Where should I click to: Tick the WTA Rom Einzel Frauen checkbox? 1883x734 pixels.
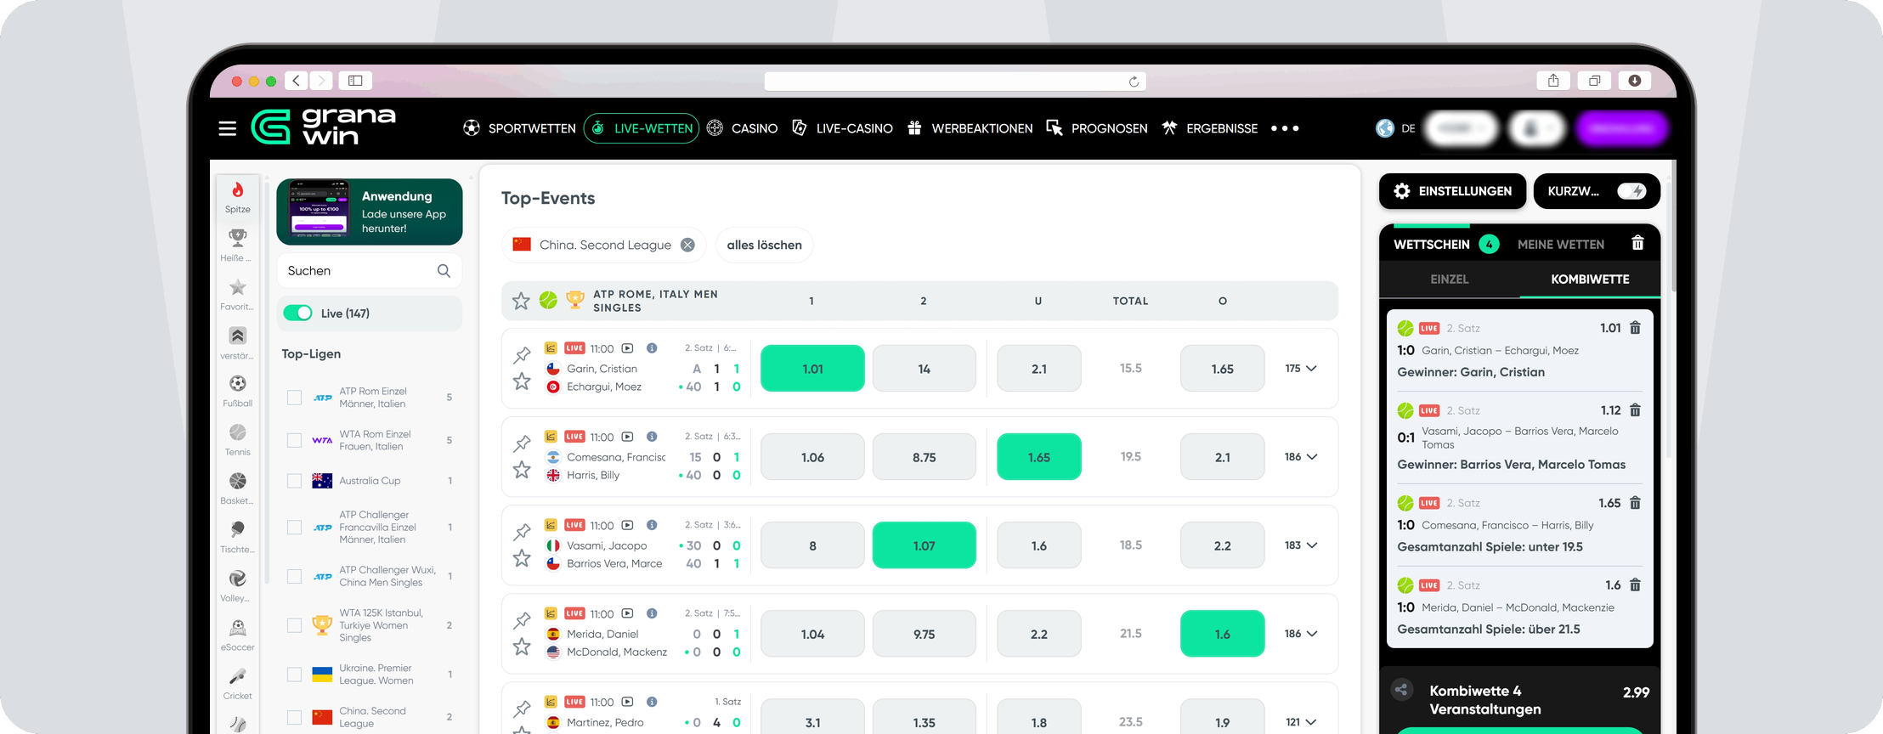pyautogui.click(x=294, y=440)
